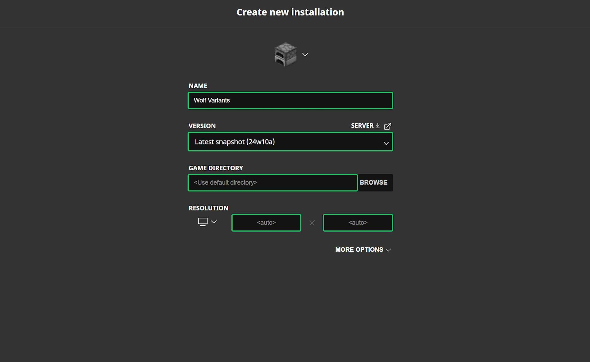Viewport: 590px width, 362px height.
Task: Open the external link icon near SERVER
Action: tap(388, 126)
